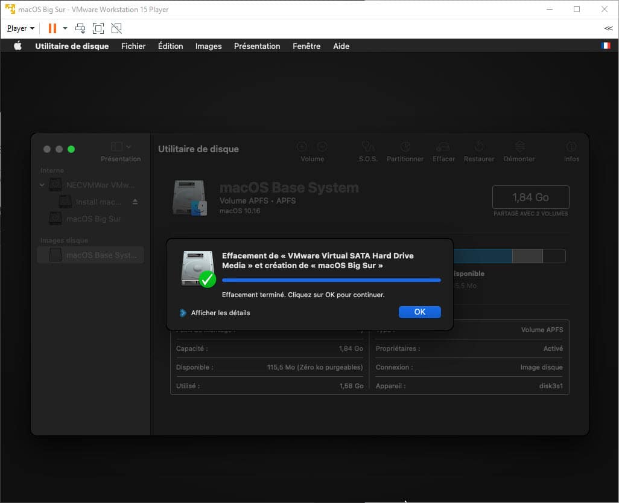619x503 pixels.
Task: Click the disk icon with green checkmark
Action: [198, 269]
